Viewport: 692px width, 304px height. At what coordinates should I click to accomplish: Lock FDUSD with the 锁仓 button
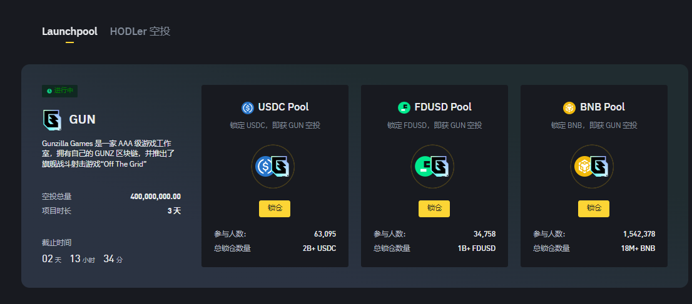(434, 208)
